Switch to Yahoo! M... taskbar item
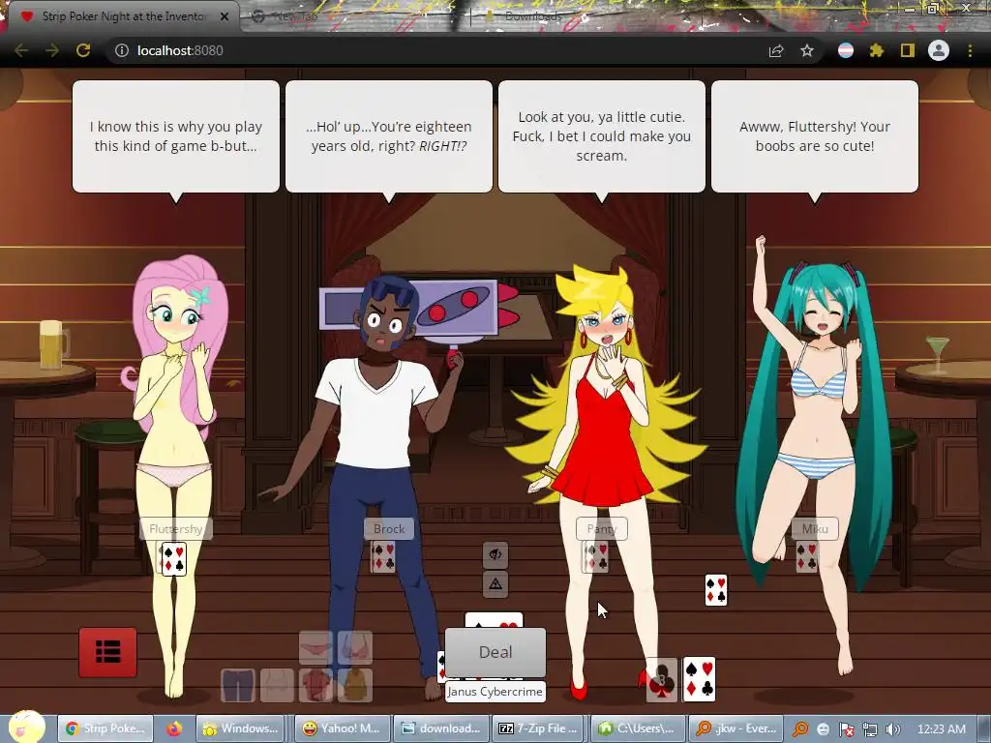Screen dimensions: 991x743 click(x=341, y=728)
